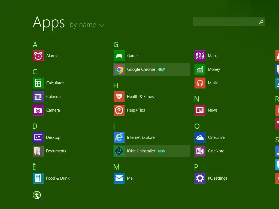Click the NEW badge beside Google Chrome

click(161, 70)
